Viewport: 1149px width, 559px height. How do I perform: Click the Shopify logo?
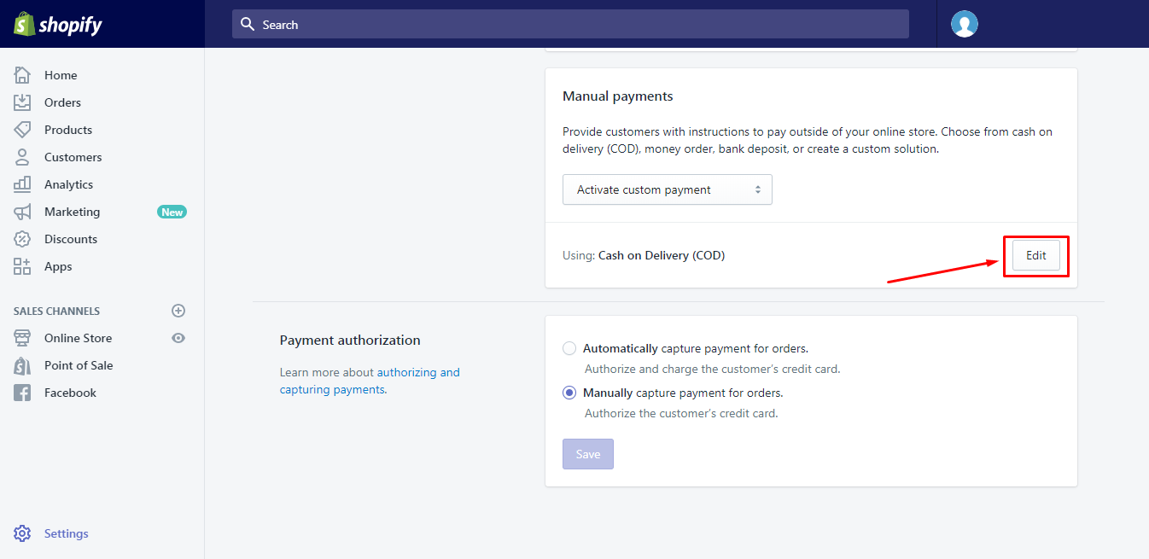[x=55, y=23]
